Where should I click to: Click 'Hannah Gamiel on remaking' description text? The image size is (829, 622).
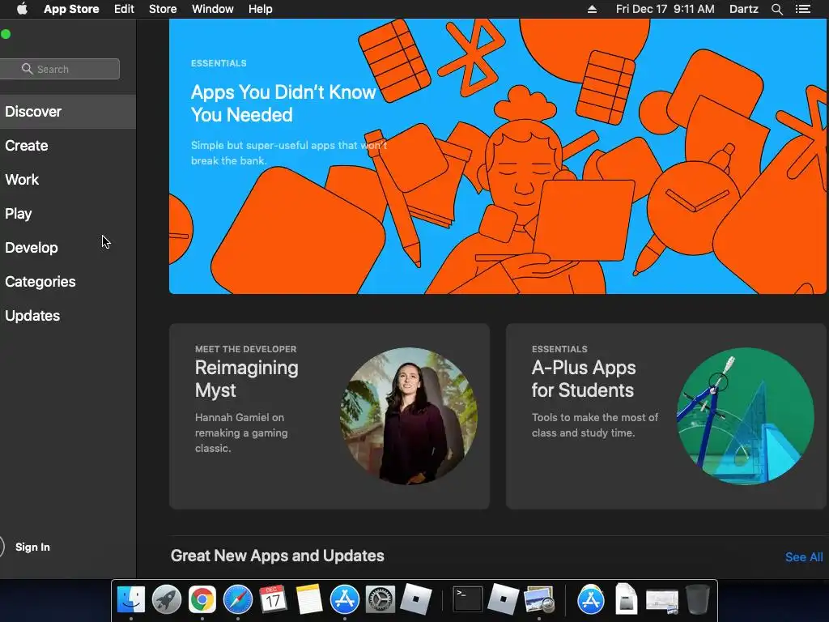[x=241, y=432]
